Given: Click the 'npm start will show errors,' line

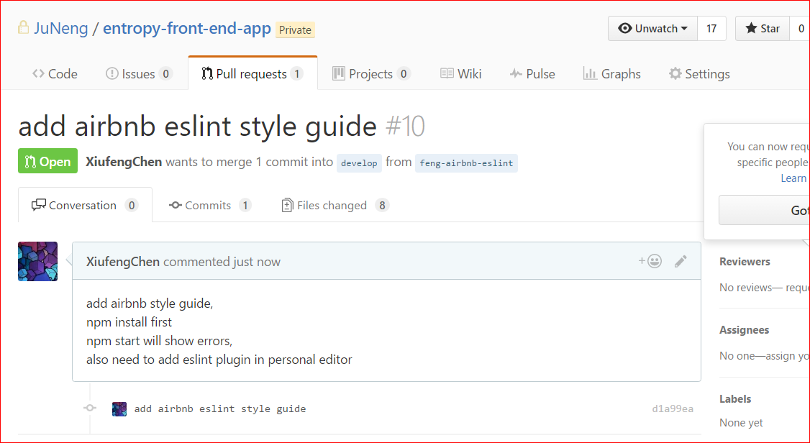Looking at the screenshot, I should (160, 341).
